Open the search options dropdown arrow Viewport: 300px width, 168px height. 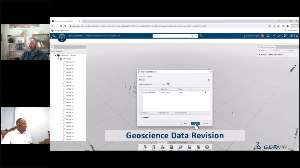click(196, 35)
